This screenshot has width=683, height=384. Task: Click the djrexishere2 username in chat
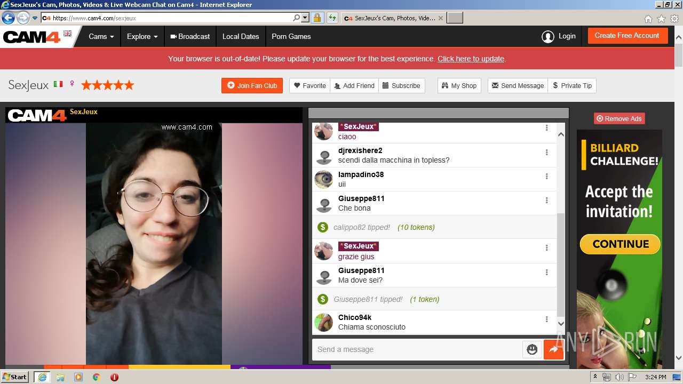[360, 150]
